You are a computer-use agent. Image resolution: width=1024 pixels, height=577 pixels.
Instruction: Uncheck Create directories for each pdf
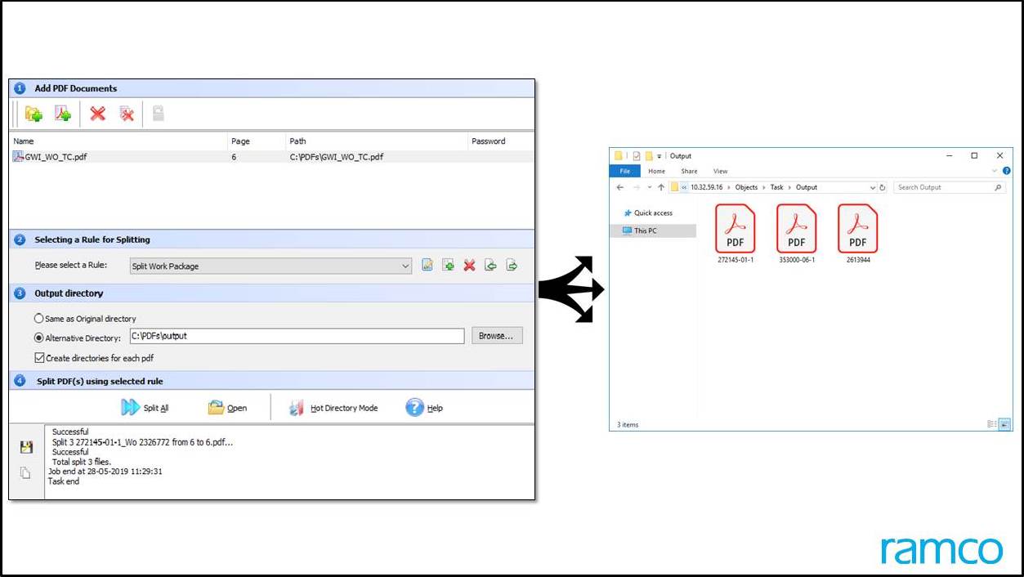coord(39,357)
